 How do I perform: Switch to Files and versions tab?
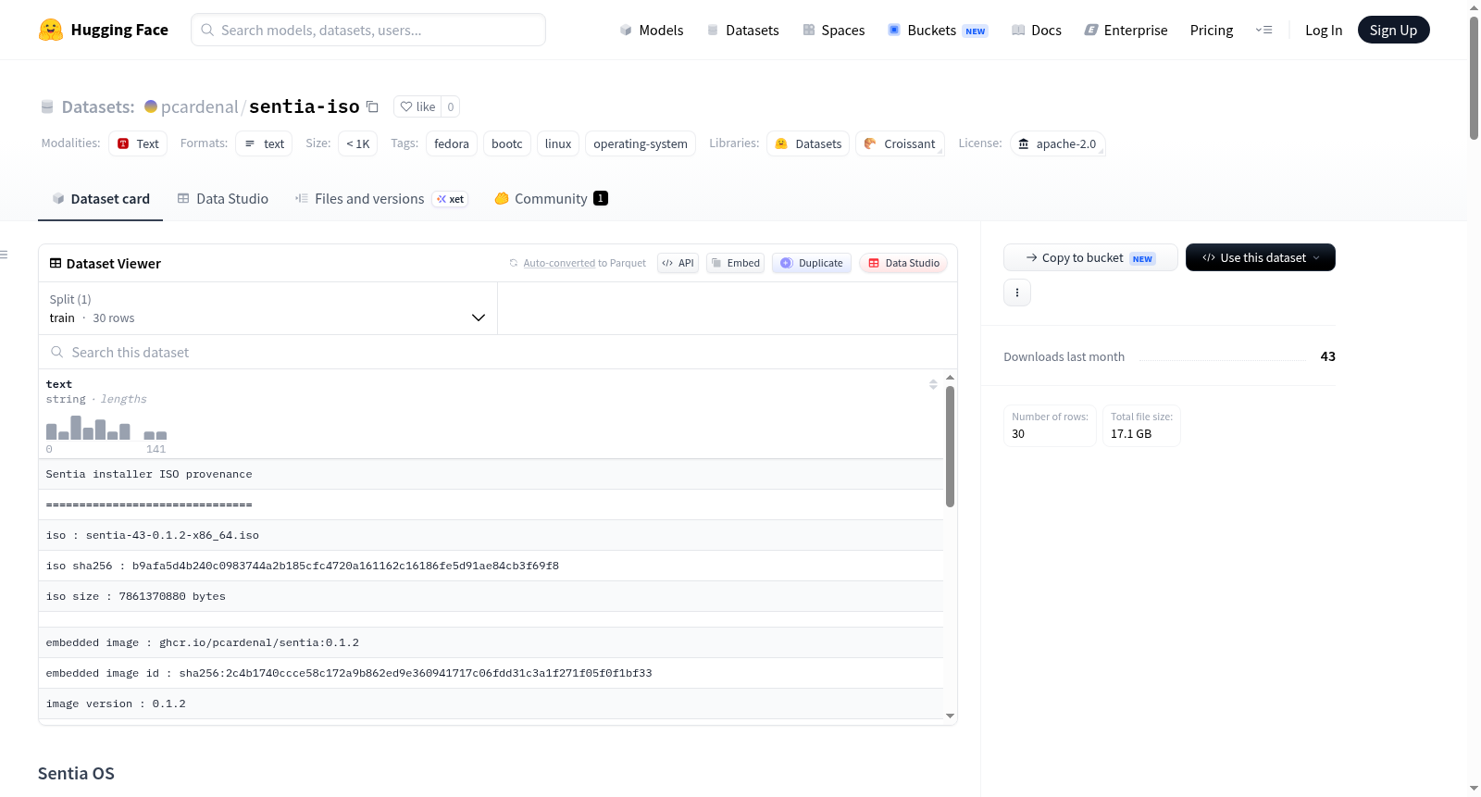tap(381, 199)
